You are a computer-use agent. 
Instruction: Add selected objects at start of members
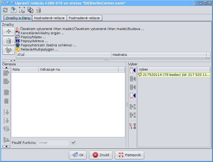(133, 70)
